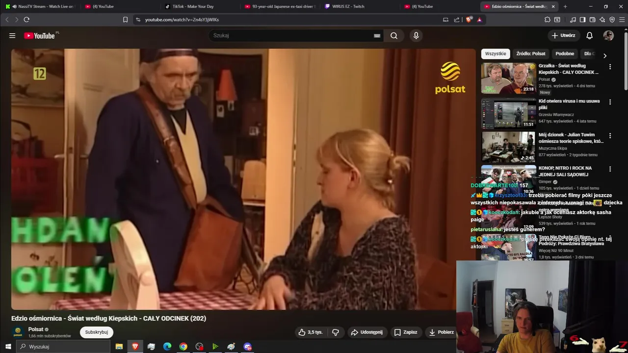Like the video with 3,5 tys. thumbs up
The image size is (628, 353).
(x=311, y=332)
